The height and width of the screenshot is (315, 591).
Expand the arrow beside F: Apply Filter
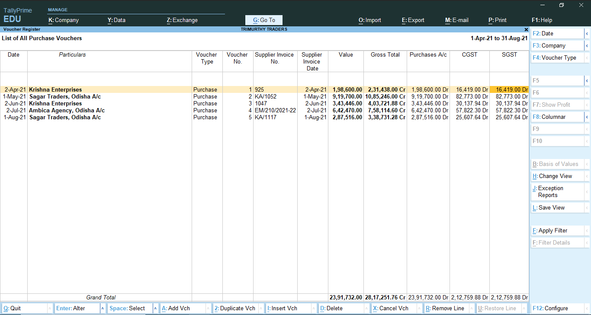click(x=587, y=230)
